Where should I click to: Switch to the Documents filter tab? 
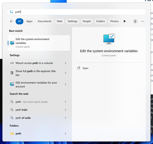[x=45, y=21]
